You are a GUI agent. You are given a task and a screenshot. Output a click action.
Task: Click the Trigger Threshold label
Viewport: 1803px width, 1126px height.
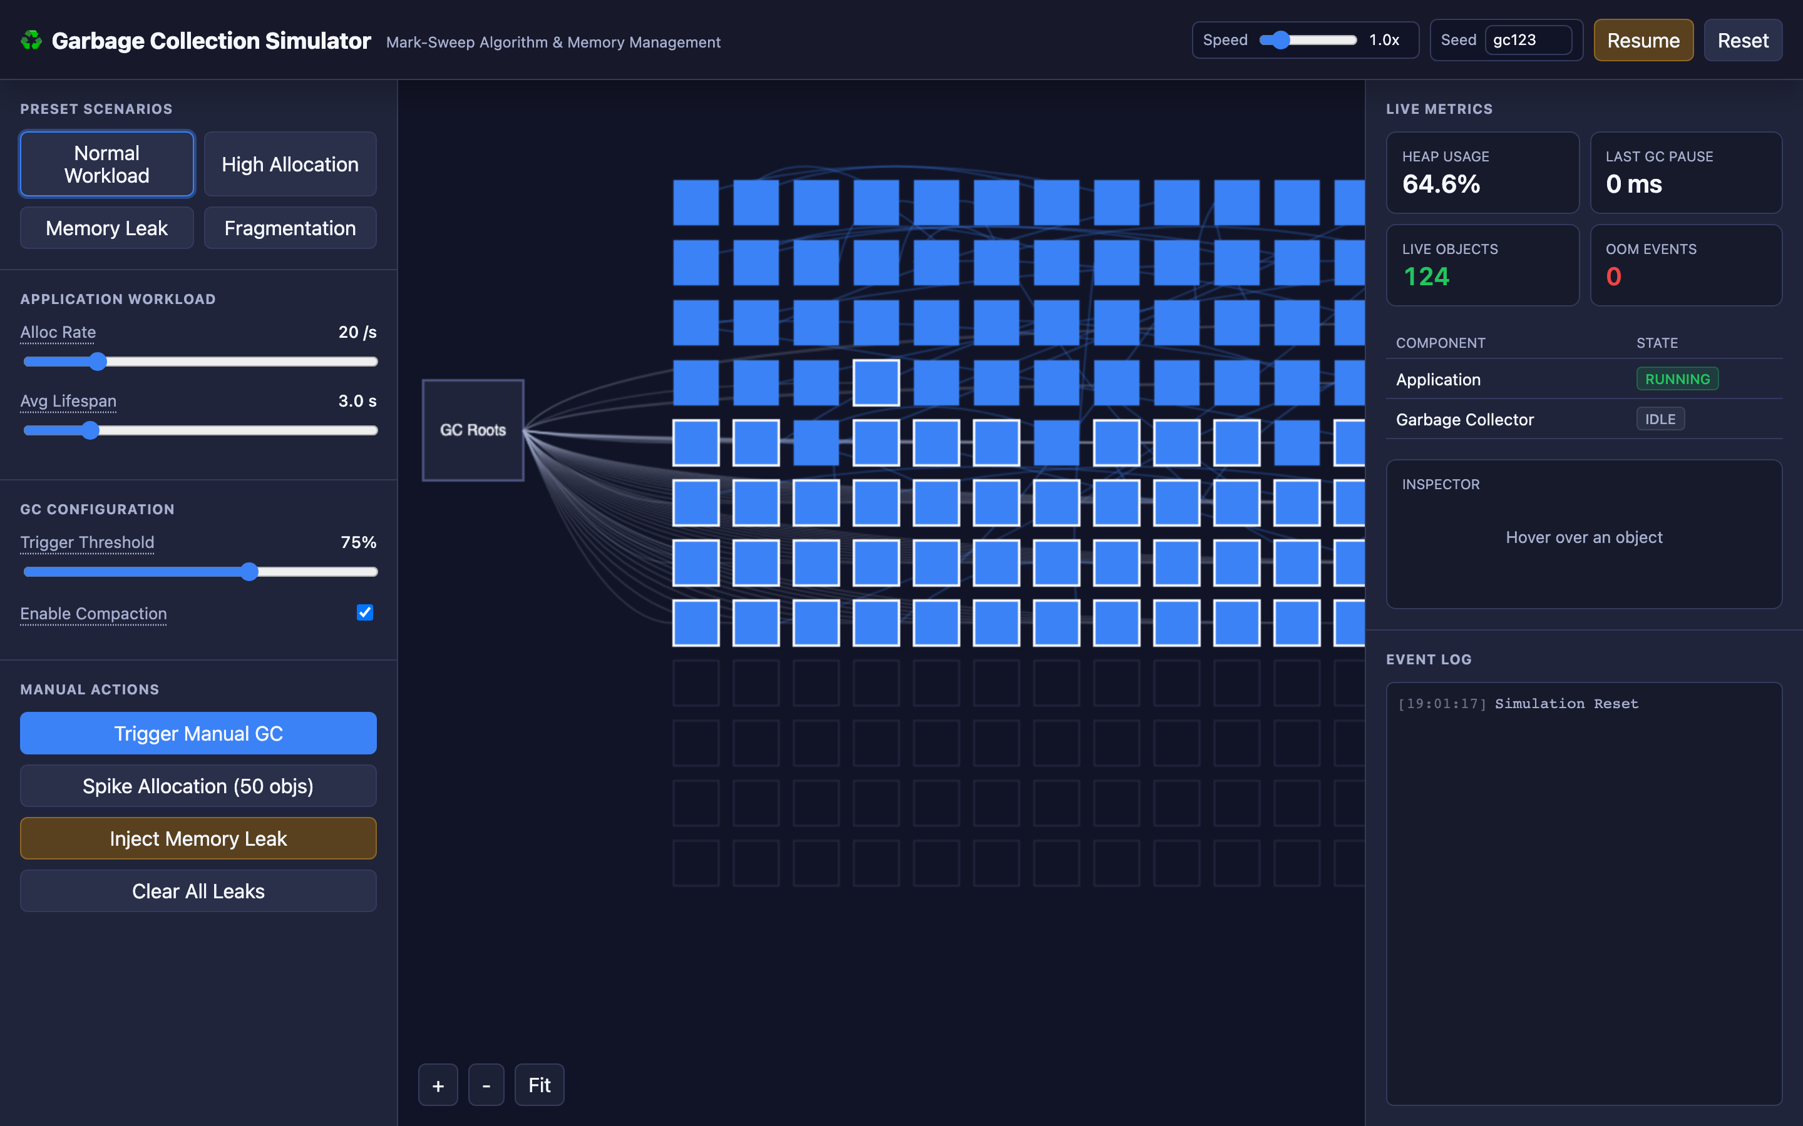(x=87, y=542)
